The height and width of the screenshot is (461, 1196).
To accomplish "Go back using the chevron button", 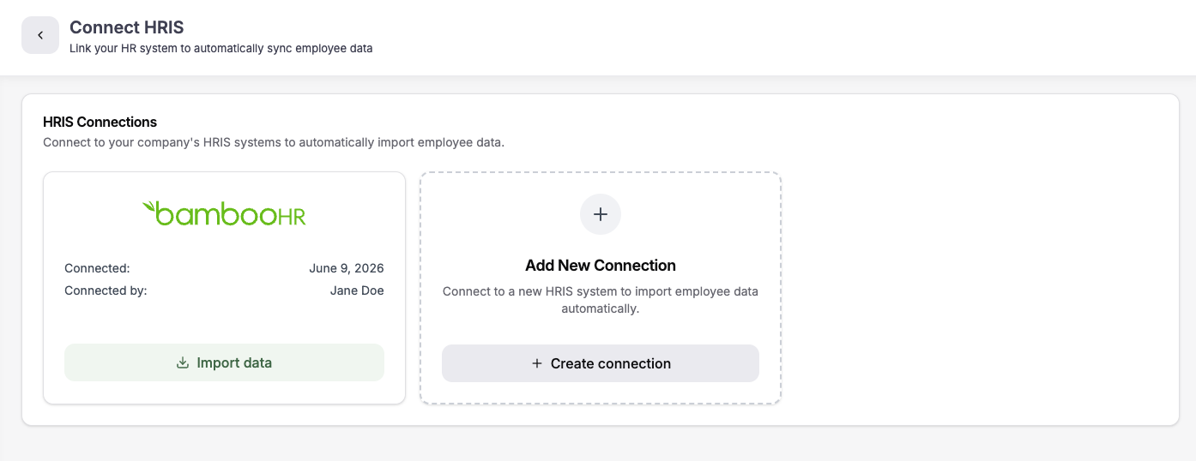I will [x=40, y=35].
